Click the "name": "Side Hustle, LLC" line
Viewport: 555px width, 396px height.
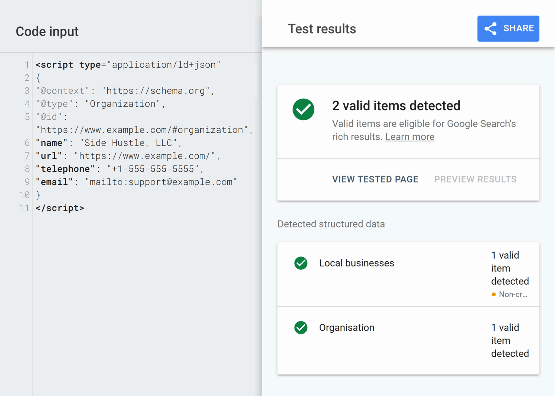click(109, 143)
